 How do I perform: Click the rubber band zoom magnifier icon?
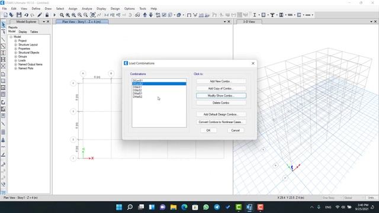62,15
